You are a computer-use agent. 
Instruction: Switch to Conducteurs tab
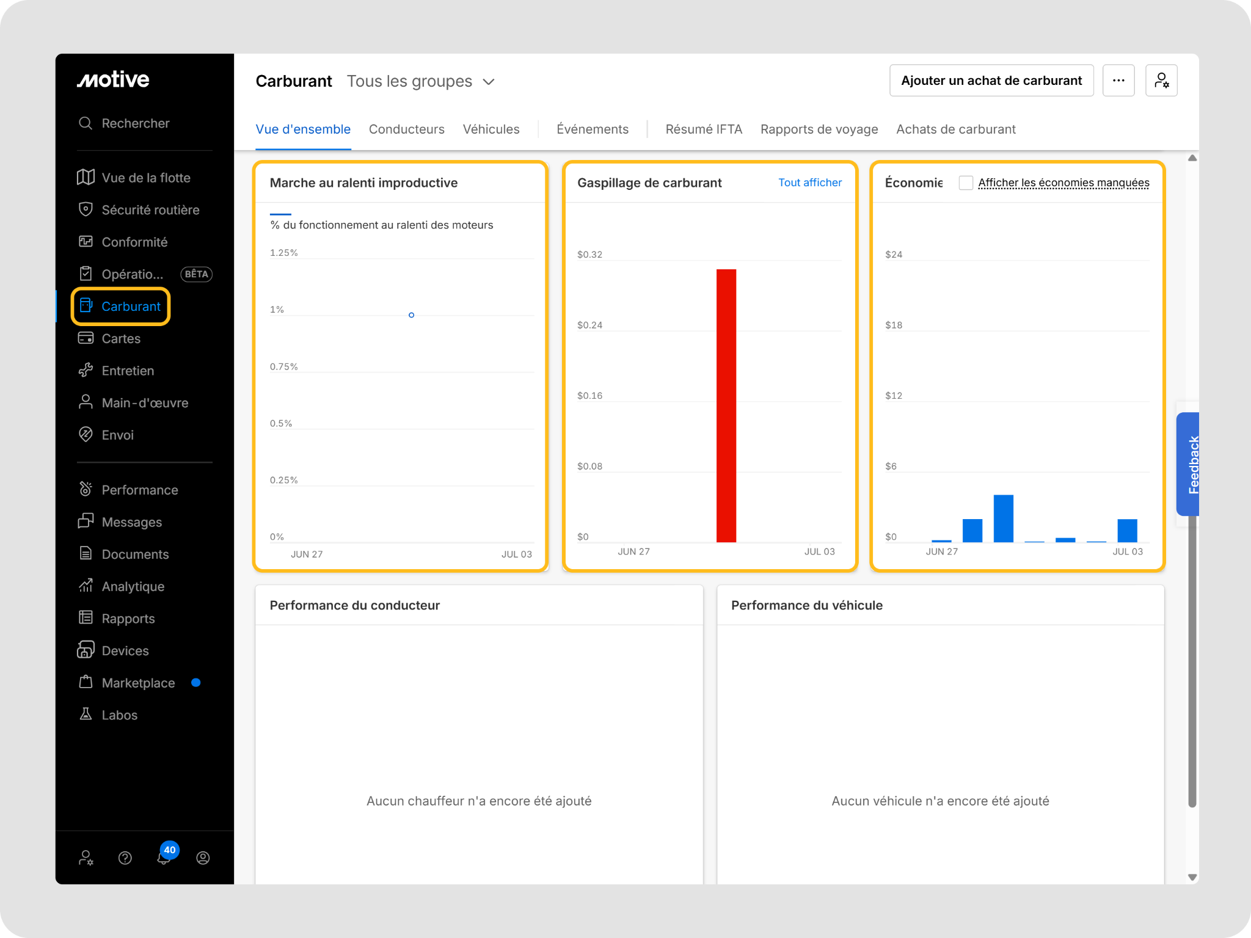407,129
